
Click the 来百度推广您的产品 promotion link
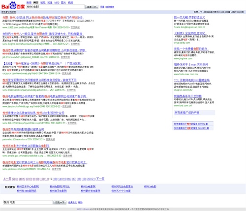click(x=187, y=113)
